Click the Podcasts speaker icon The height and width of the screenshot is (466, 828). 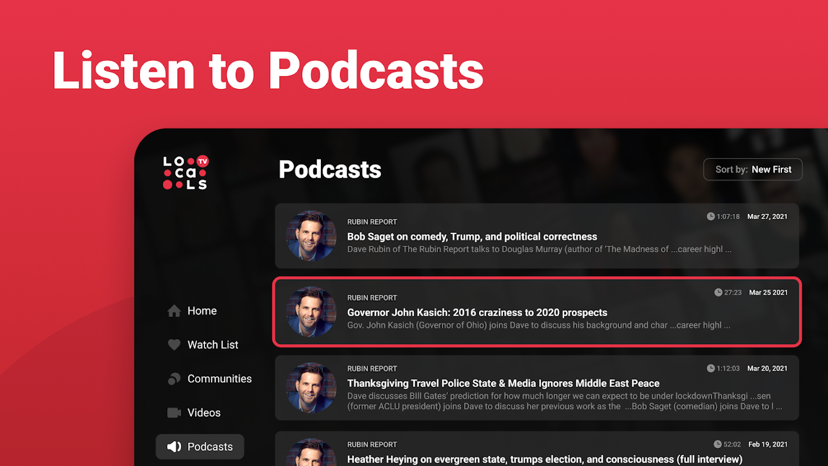(x=174, y=447)
